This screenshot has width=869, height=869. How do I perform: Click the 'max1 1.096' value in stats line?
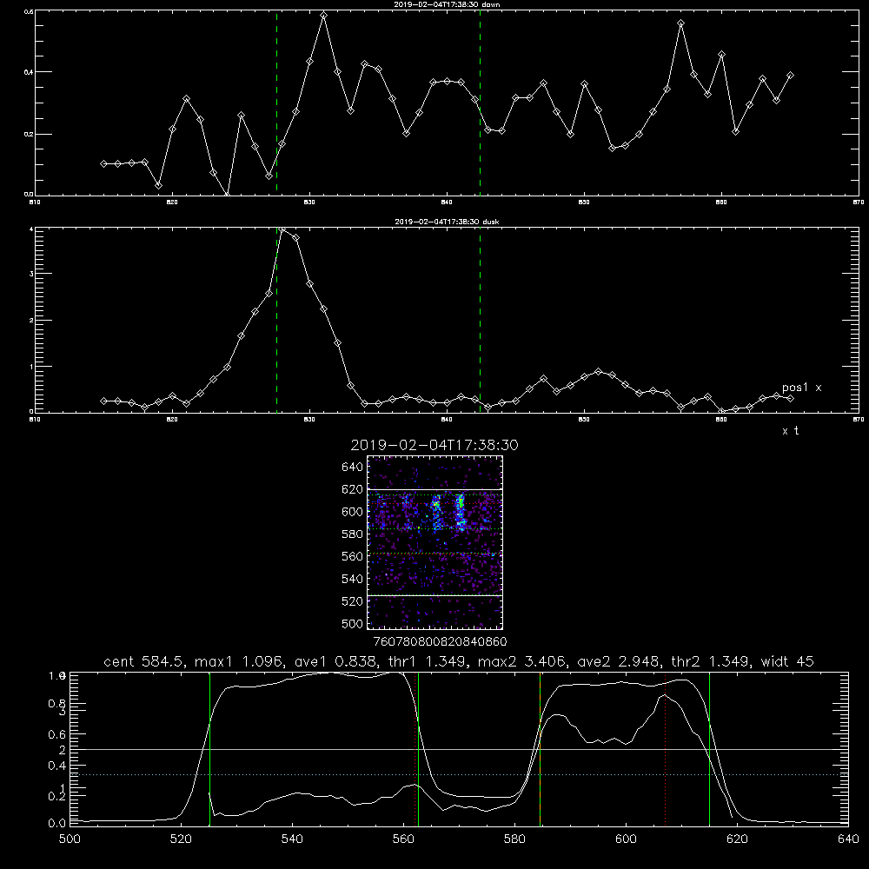240,661
